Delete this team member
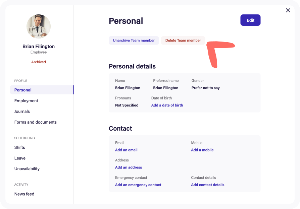The width and height of the screenshot is (300, 209). click(183, 40)
